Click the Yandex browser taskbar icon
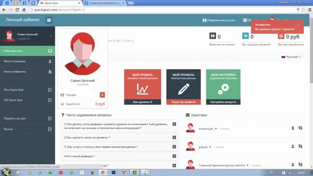This screenshot has width=313, height=176. tap(124, 173)
